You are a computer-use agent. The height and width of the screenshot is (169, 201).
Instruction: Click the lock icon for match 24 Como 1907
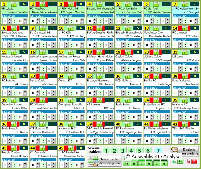click(x=71, y=76)
